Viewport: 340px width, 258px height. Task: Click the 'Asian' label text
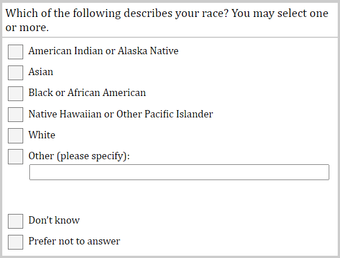tap(41, 72)
